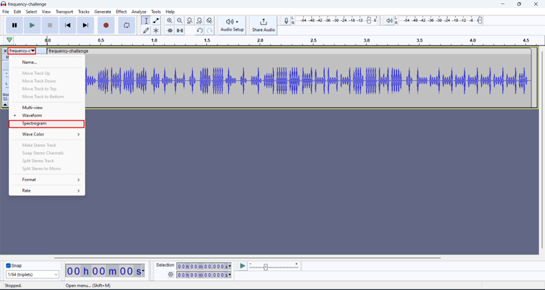This screenshot has width=545, height=290.
Task: Adjust the recording level slider knob
Action: [369, 20]
